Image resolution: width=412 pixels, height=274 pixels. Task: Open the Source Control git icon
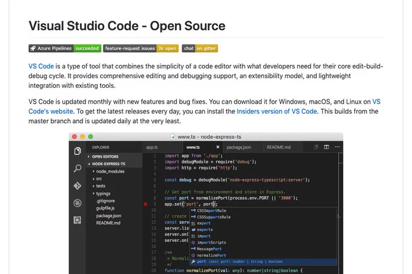[x=78, y=185]
